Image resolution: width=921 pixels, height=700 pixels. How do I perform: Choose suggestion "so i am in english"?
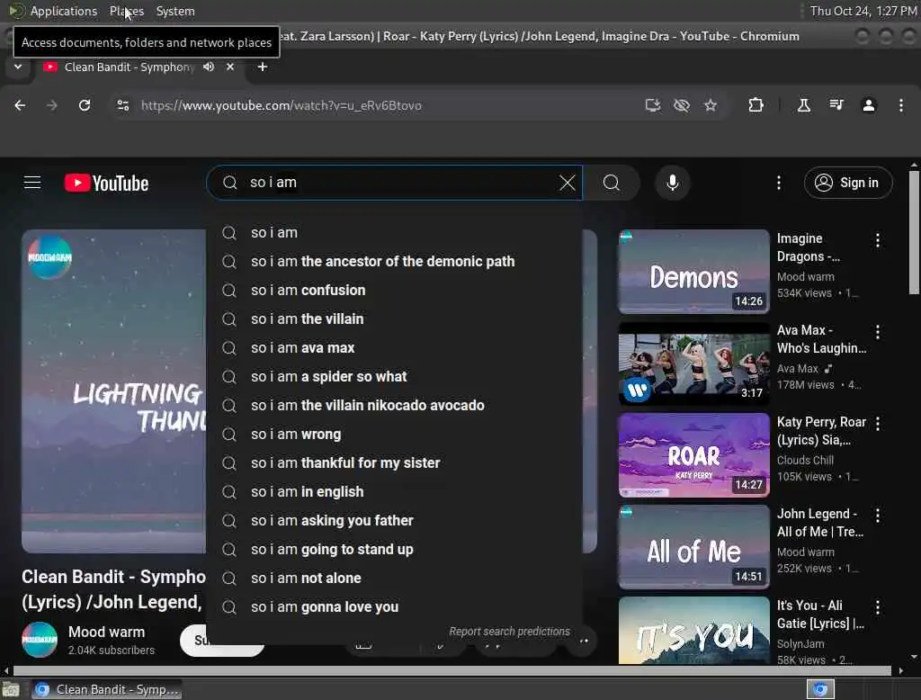(394, 492)
